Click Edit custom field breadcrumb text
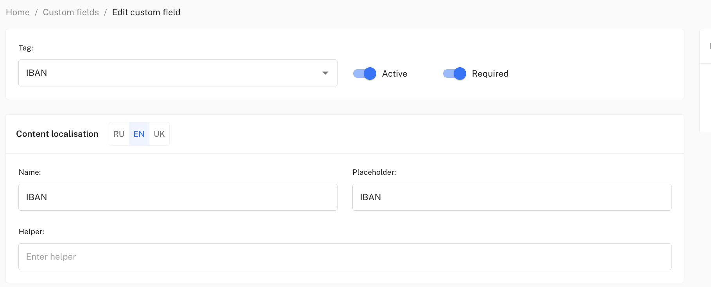The width and height of the screenshot is (711, 287). 146,13
